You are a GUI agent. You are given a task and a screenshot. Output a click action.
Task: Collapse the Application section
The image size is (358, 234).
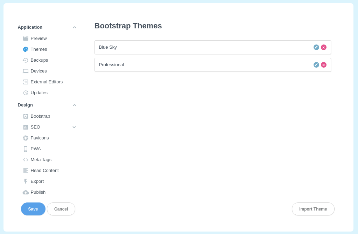pyautogui.click(x=74, y=27)
